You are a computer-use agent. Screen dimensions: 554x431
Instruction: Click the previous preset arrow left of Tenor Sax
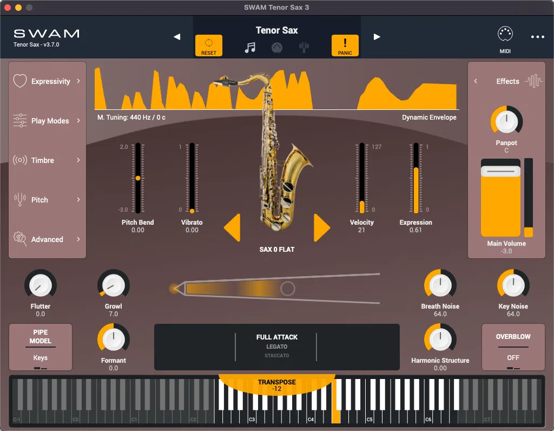coord(176,37)
